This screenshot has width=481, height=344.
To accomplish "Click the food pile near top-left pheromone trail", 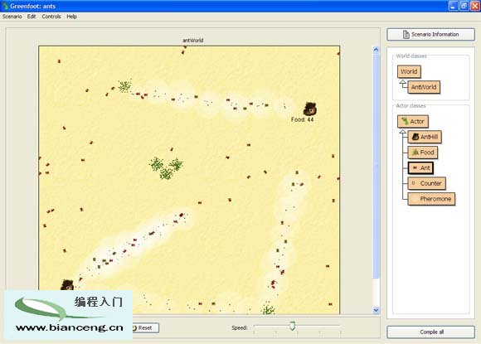I will click(125, 86).
